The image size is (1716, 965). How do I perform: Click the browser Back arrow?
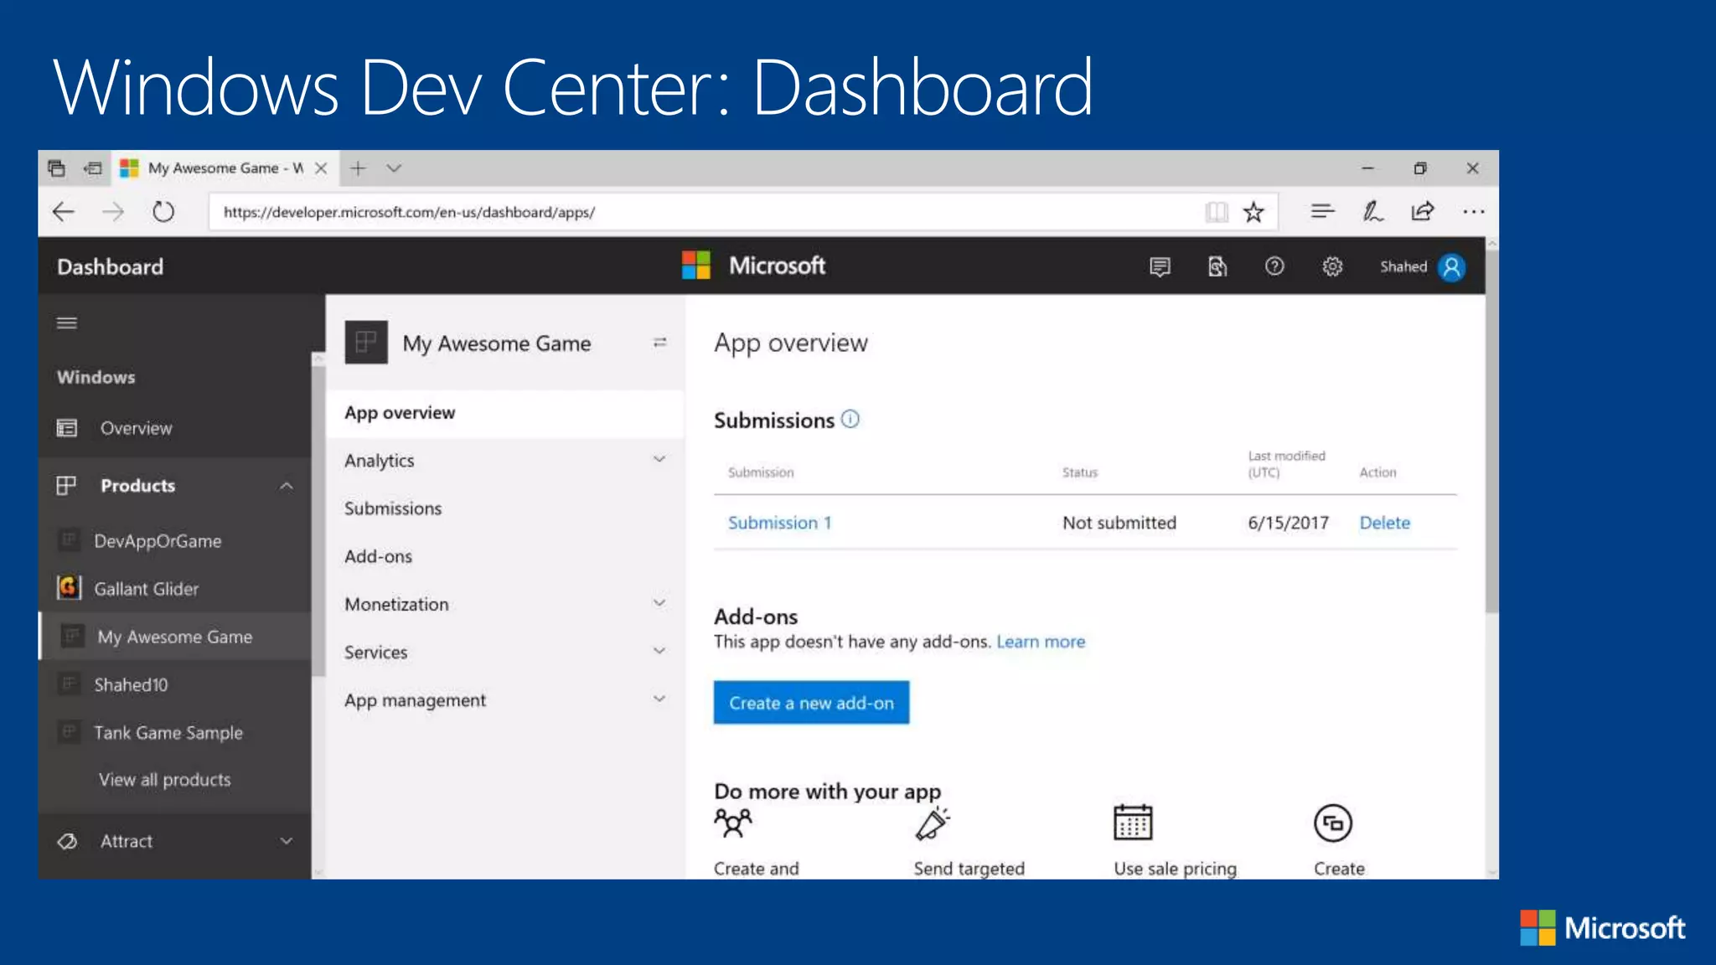[x=64, y=212]
